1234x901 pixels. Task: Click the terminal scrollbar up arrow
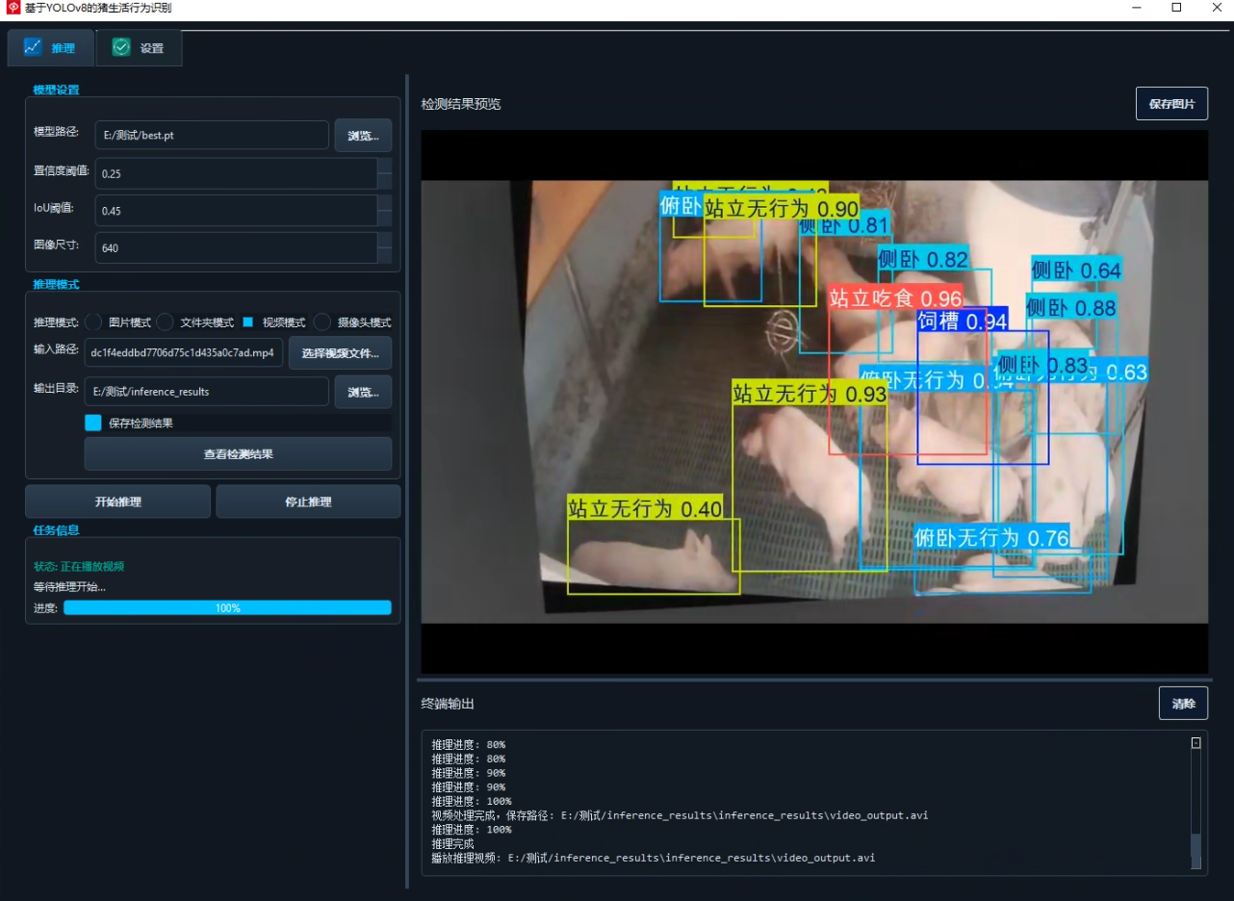coord(1195,743)
